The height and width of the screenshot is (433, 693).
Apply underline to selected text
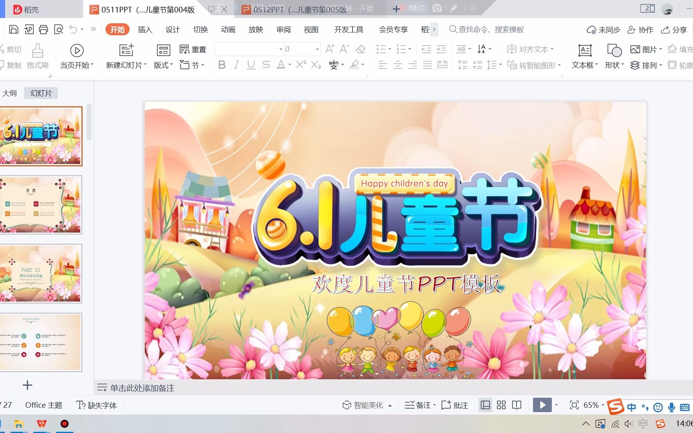tap(251, 65)
